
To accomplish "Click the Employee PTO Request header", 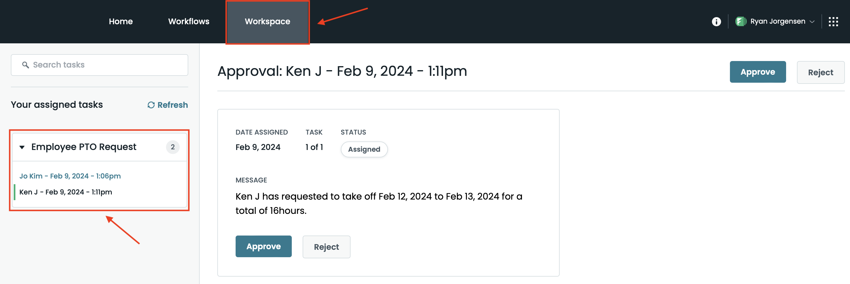I will [84, 147].
